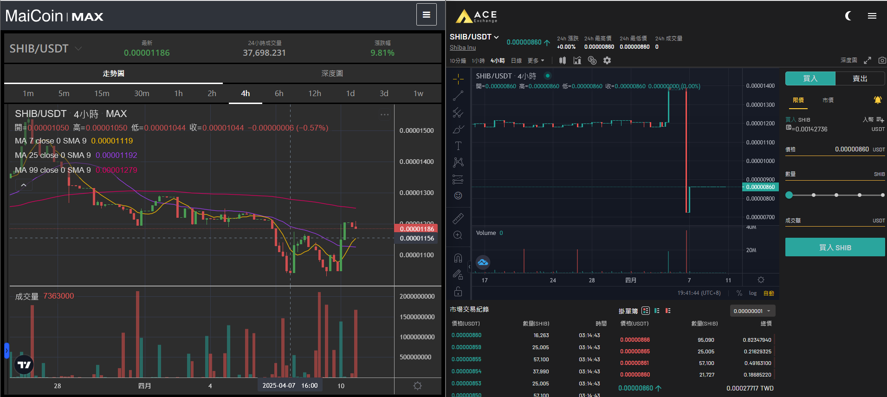Select the 市價 market order tab
Viewport: 887px width, 397px height.
pos(828,100)
